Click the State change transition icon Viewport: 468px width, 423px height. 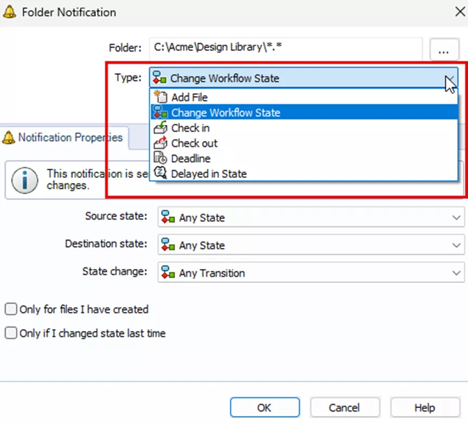[x=168, y=273]
